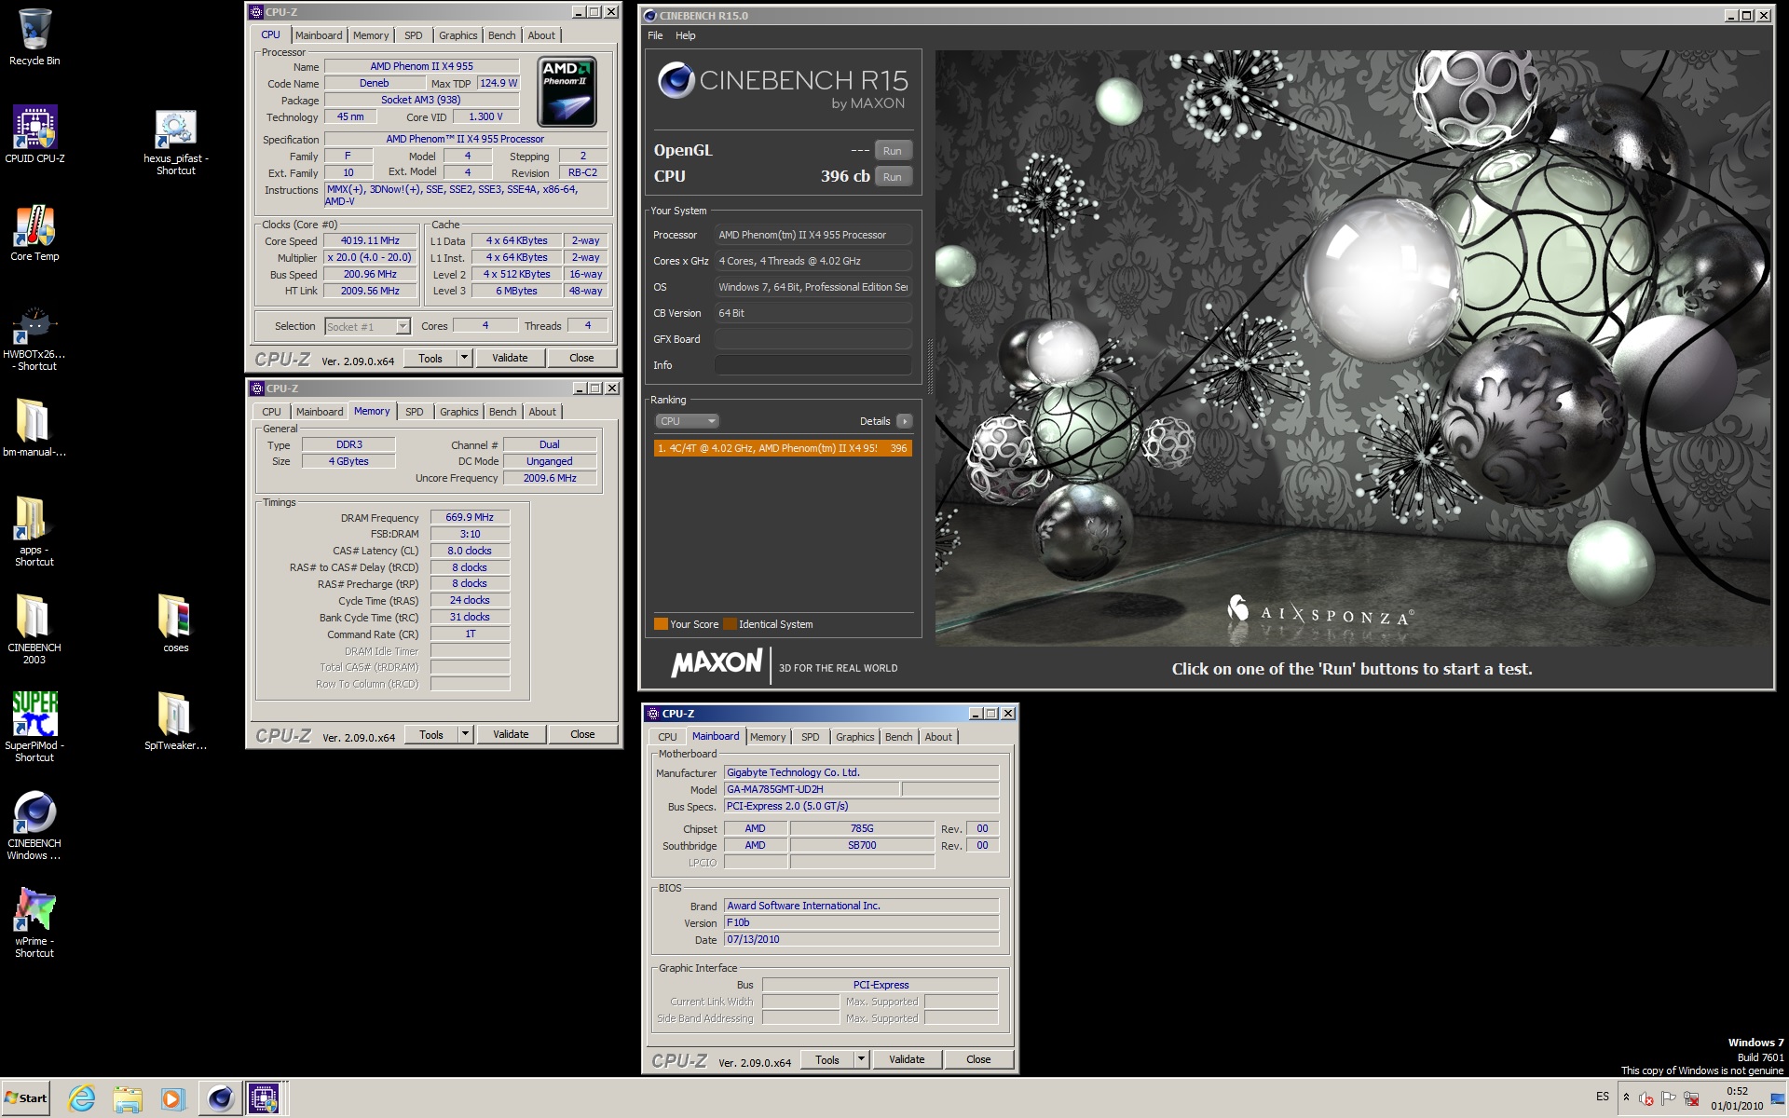Switch to Cinebench taskbar icon

tap(220, 1098)
